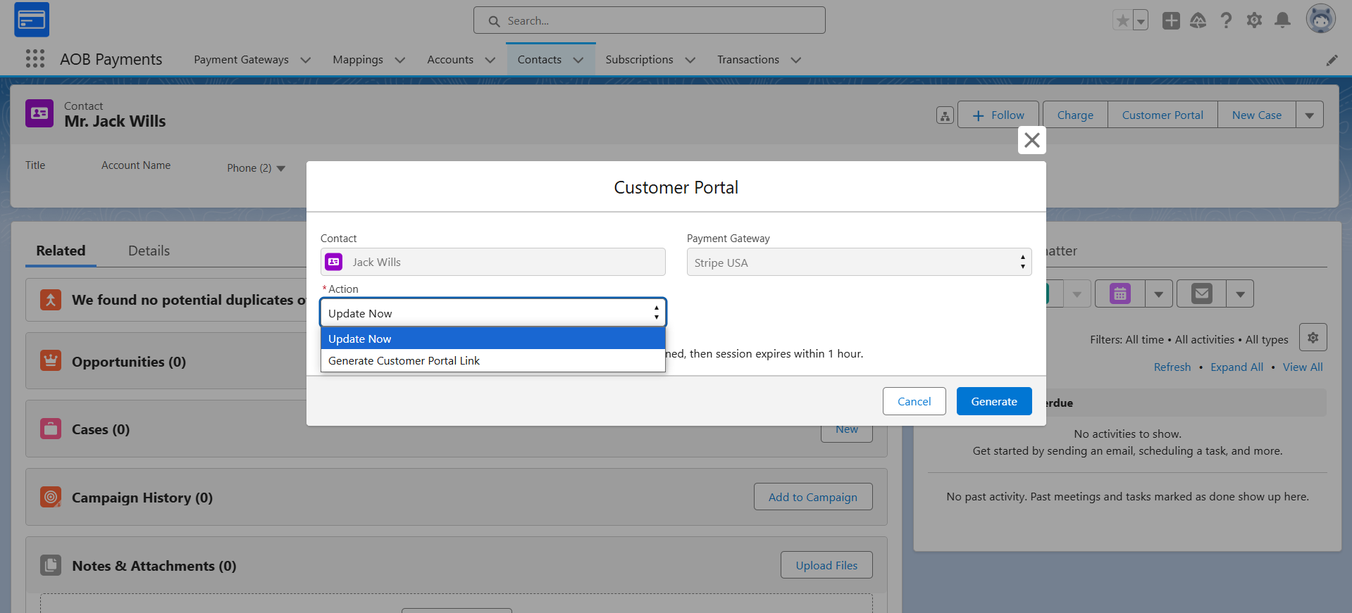Click the favorites star icon

tap(1122, 20)
